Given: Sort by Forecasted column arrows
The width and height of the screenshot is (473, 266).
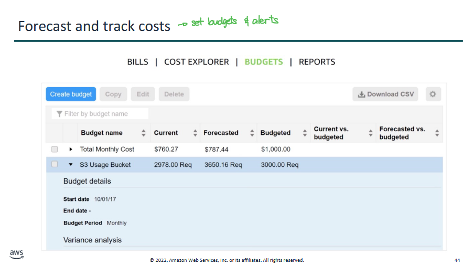Looking at the screenshot, I should point(252,133).
